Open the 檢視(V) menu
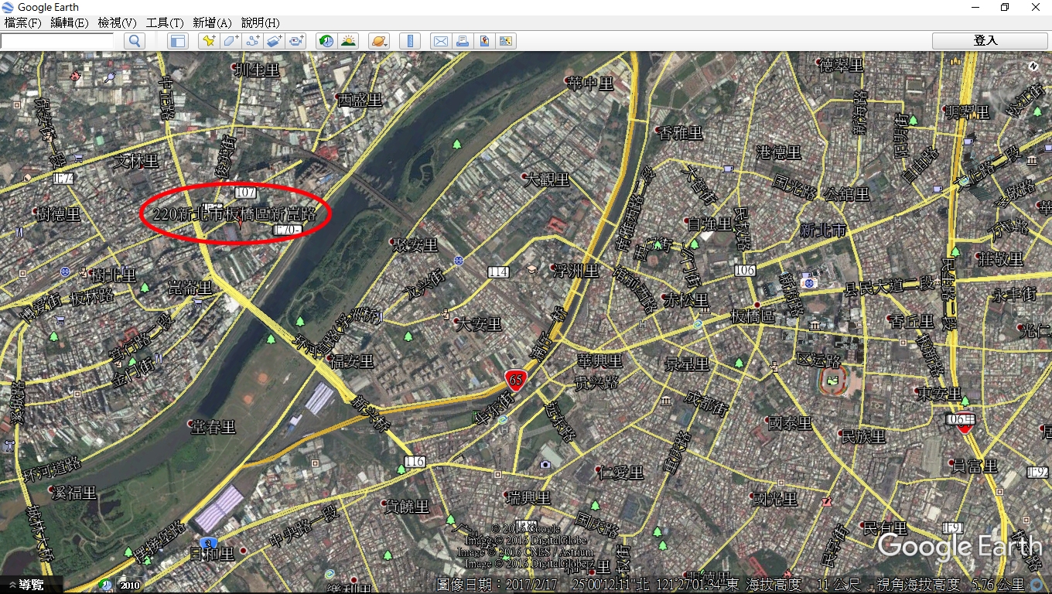 [x=117, y=22]
